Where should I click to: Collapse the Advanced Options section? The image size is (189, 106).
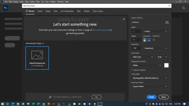click(138, 70)
